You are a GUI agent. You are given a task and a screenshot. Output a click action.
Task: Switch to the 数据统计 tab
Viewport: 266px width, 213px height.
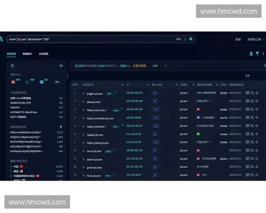[x=27, y=54]
